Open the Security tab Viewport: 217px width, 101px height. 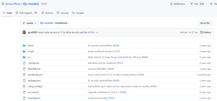pos(63,13)
